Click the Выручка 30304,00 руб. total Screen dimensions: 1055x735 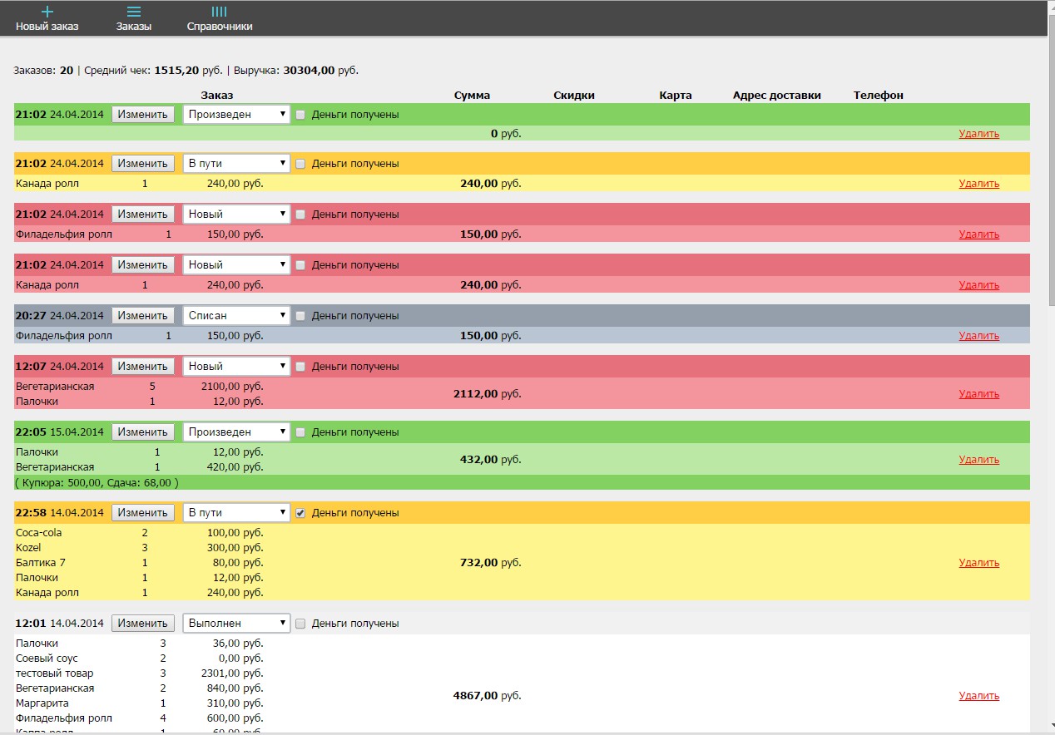tap(295, 71)
